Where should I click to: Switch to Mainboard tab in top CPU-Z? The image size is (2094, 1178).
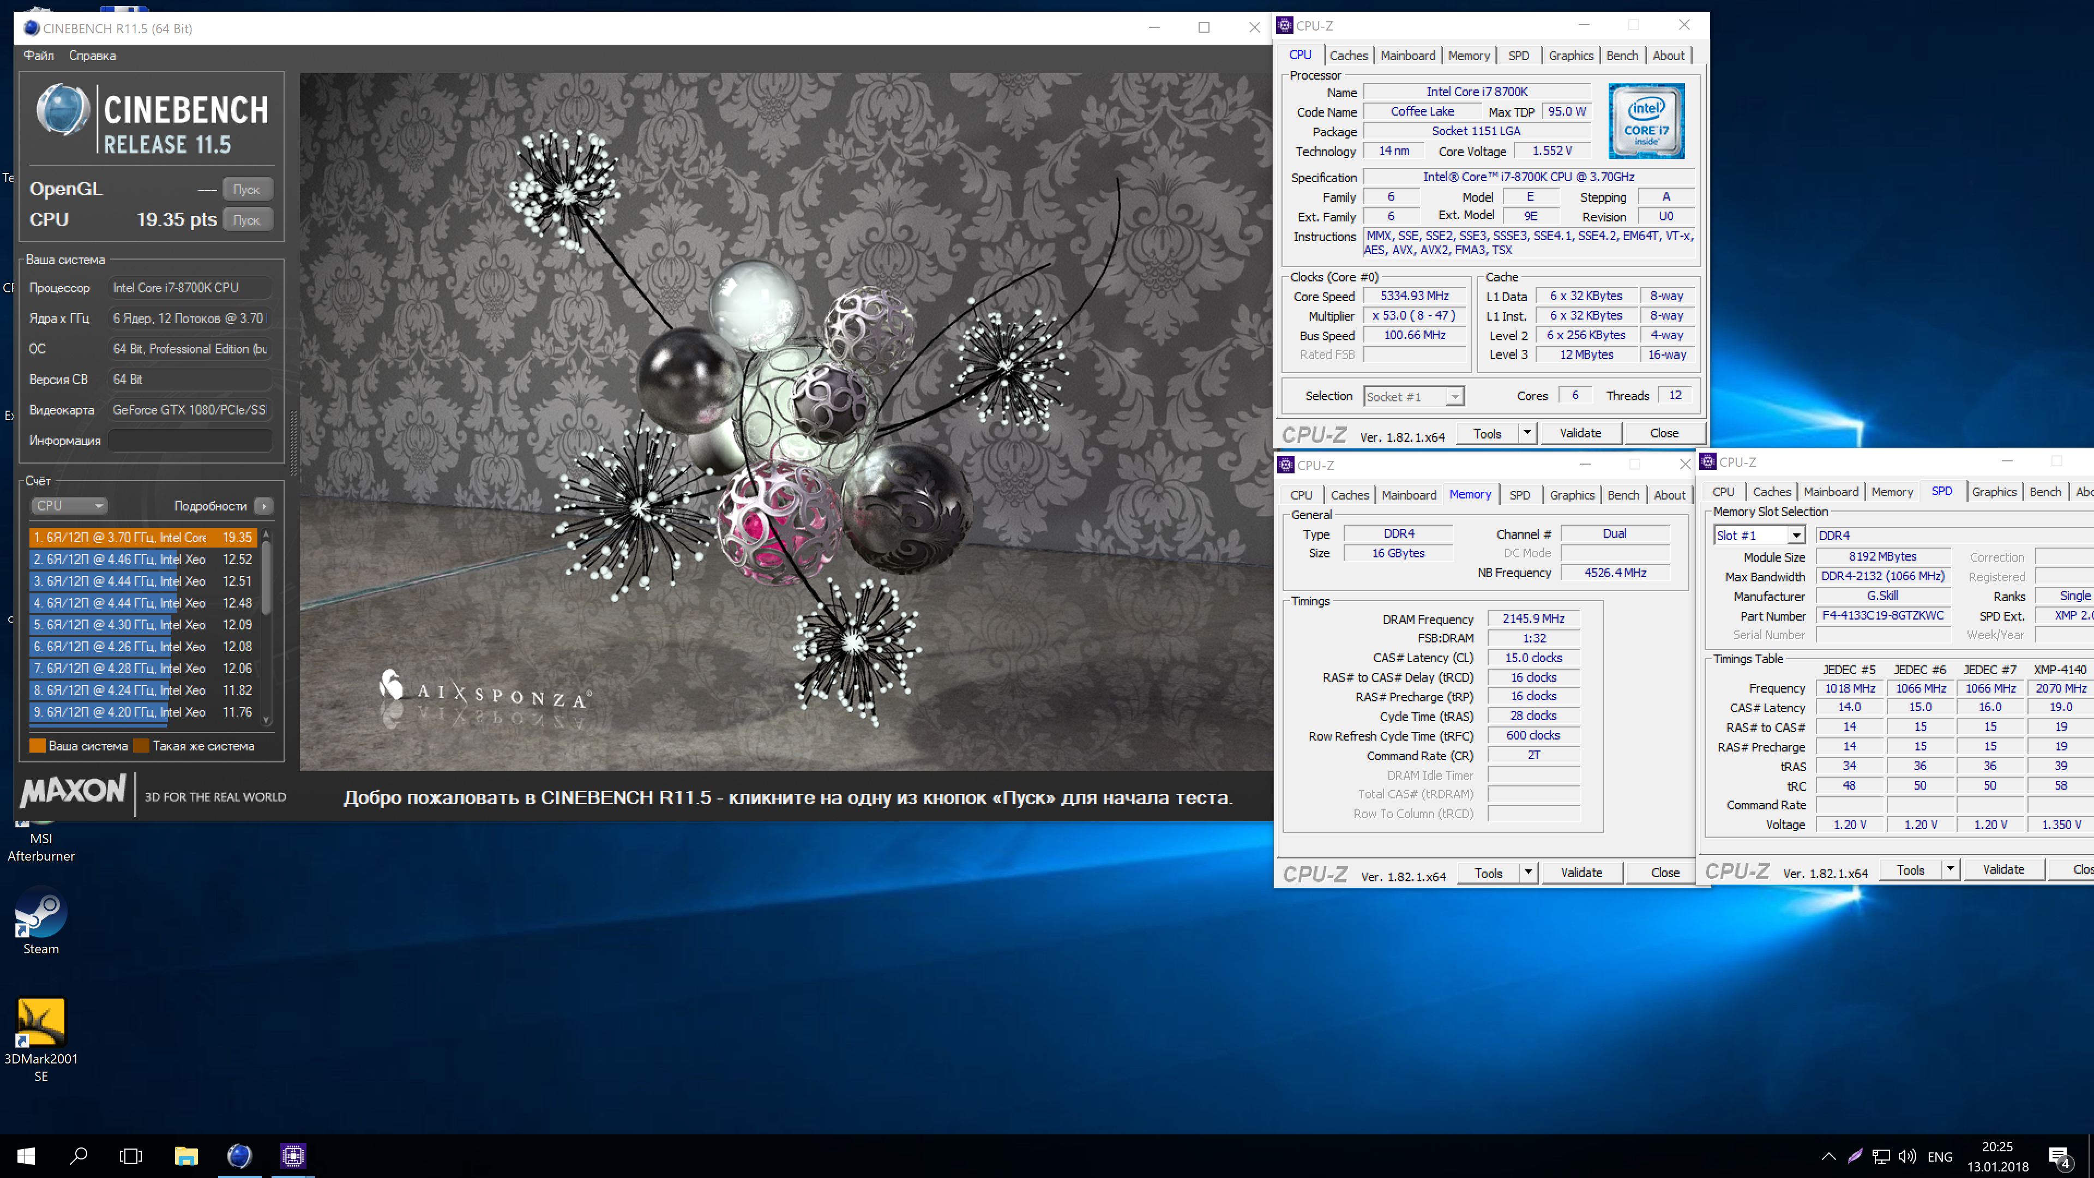click(1407, 55)
